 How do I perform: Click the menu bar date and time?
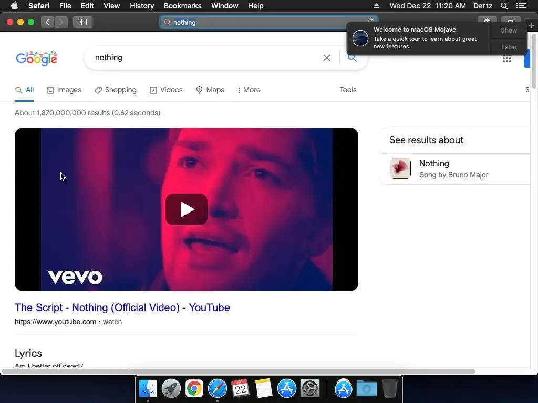click(428, 6)
